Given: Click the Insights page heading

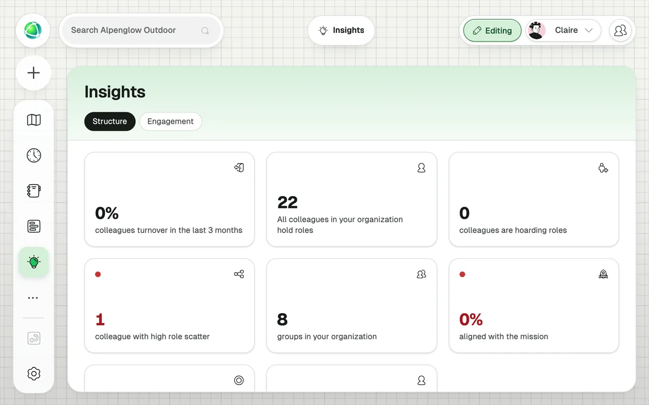Looking at the screenshot, I should 115,92.
